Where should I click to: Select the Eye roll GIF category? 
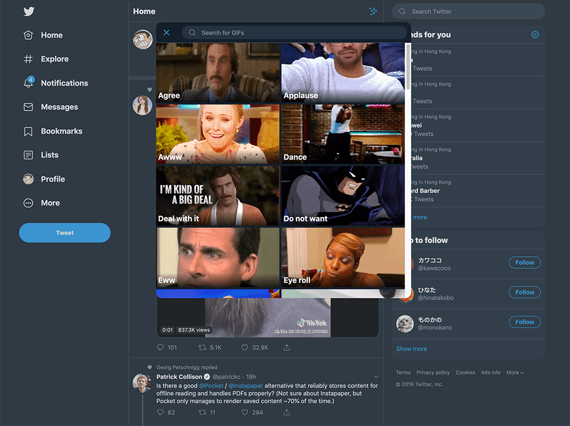coord(343,257)
